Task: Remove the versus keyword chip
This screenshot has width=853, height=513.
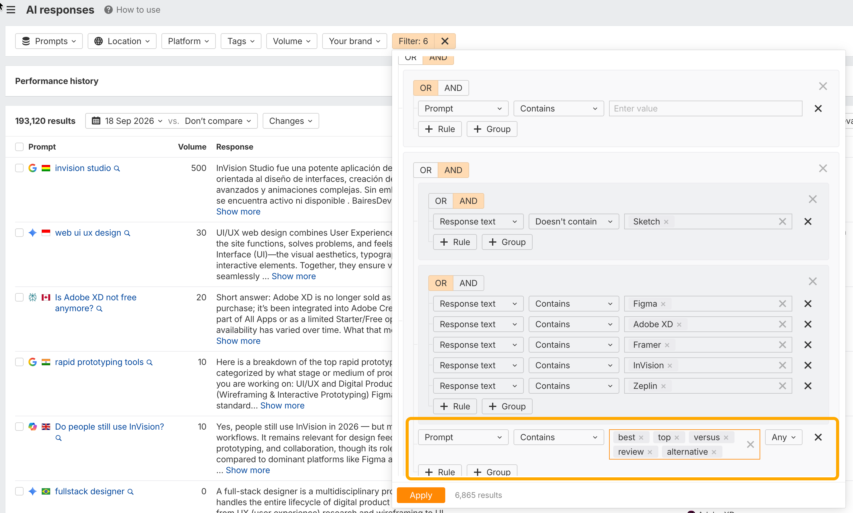Action: pos(726,438)
